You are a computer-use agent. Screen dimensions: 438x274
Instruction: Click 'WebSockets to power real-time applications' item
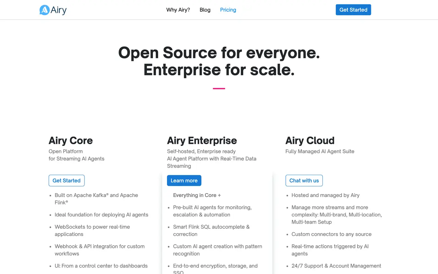pyautogui.click(x=92, y=231)
